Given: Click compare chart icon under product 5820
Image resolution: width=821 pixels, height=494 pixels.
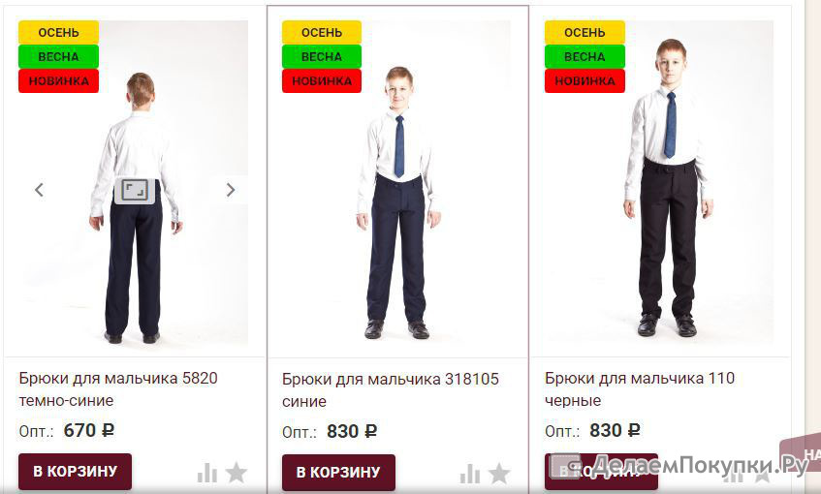Looking at the screenshot, I should (x=206, y=473).
